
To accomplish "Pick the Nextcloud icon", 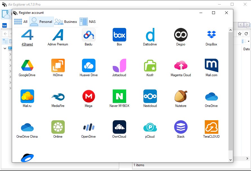I will tap(150, 96).
